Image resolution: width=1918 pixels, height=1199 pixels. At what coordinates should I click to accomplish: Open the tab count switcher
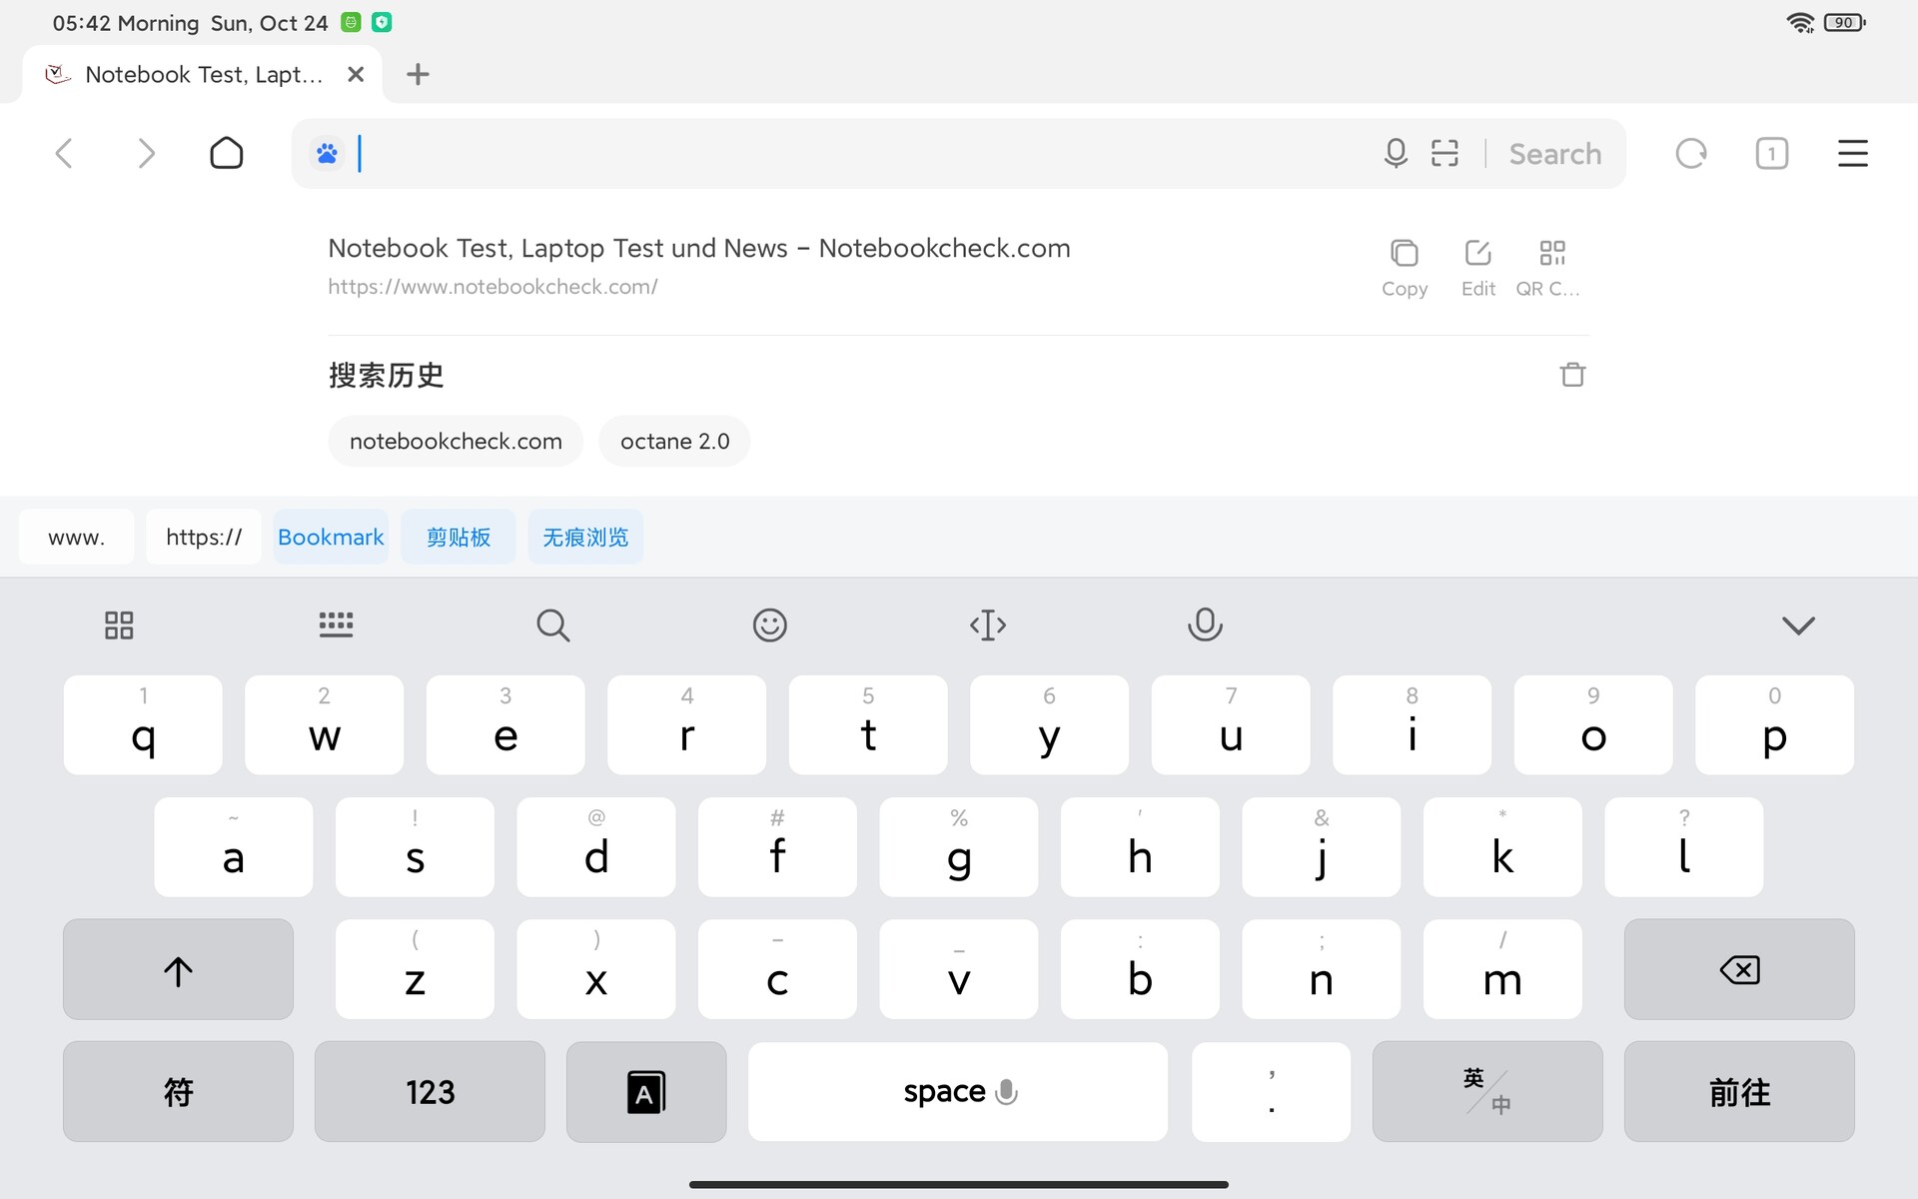point(1771,153)
